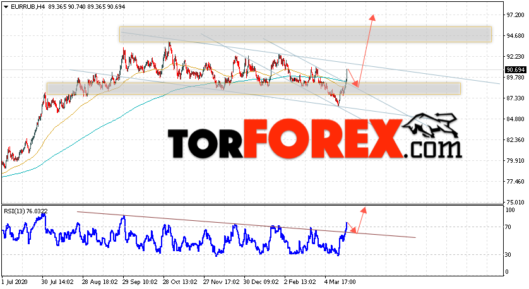Select the lower gray support zone rectangle

coord(253,88)
